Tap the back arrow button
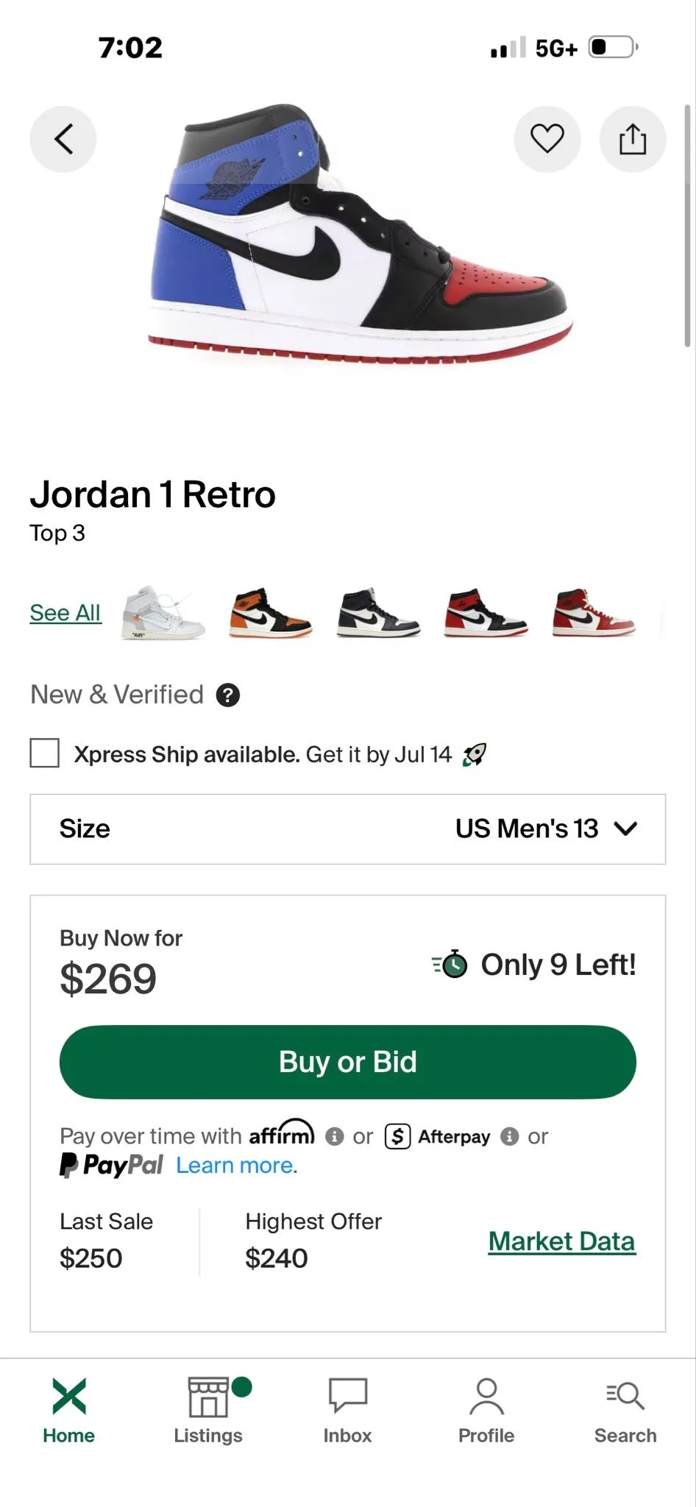The height and width of the screenshot is (1507, 696). pyautogui.click(x=63, y=139)
